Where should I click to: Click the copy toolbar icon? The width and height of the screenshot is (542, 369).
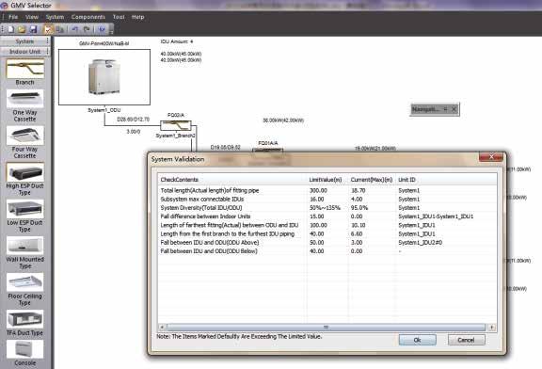59,29
